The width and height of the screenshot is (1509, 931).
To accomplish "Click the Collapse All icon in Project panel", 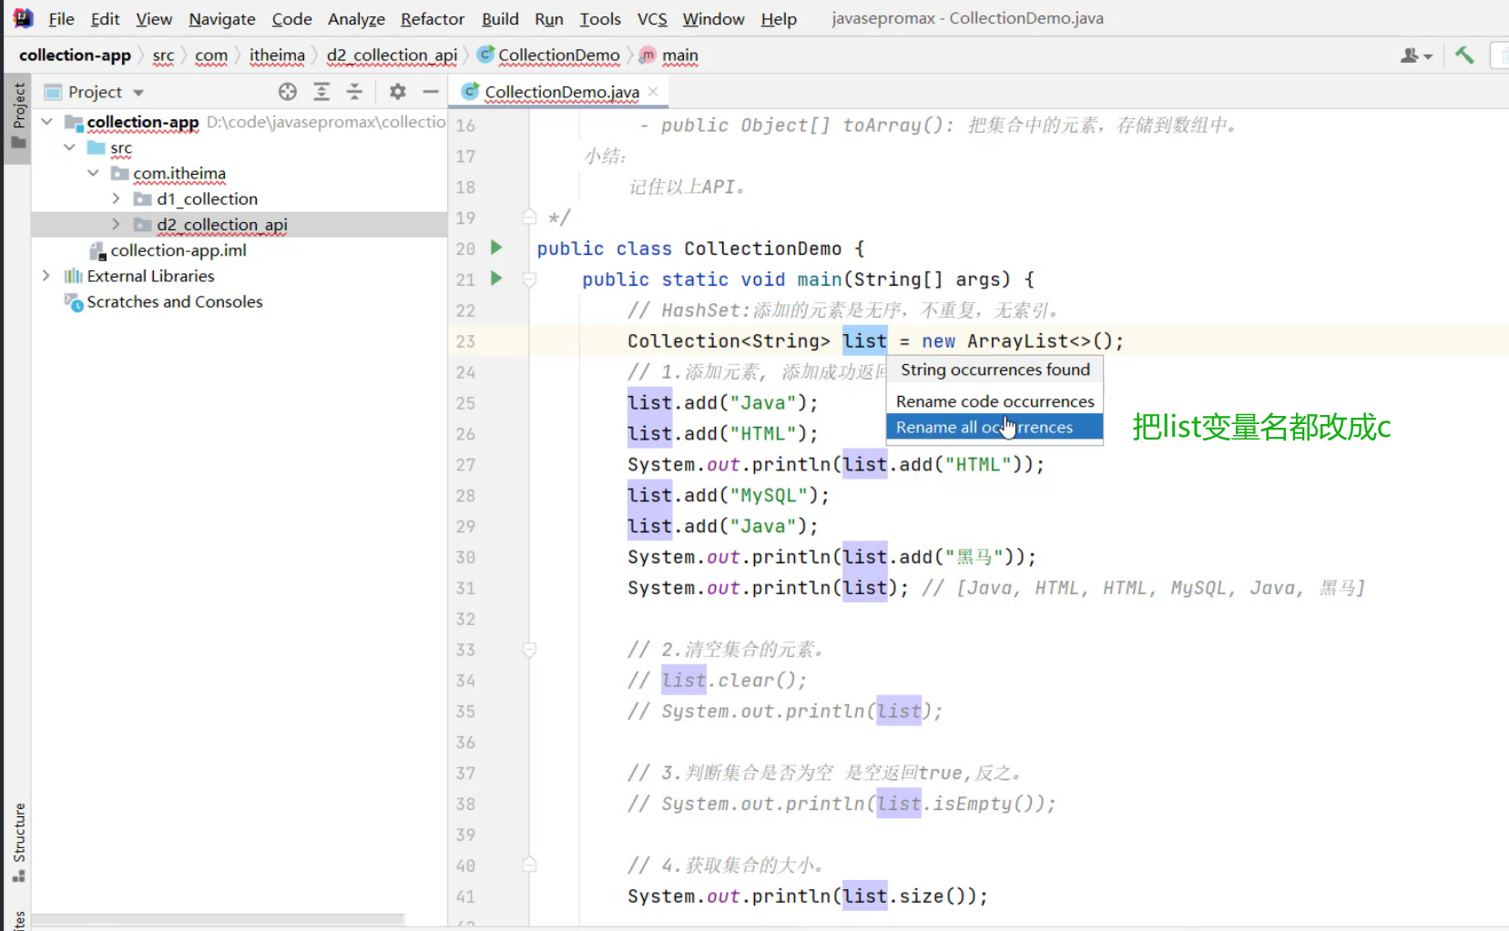I will click(x=354, y=92).
